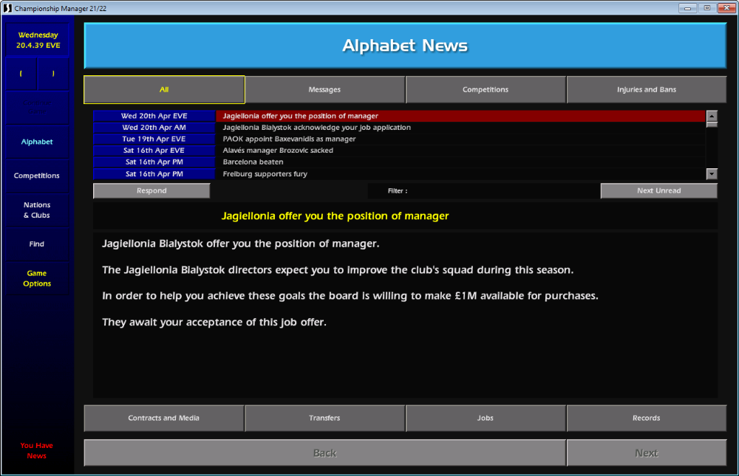Open the Alphabet sidebar item

[37, 142]
